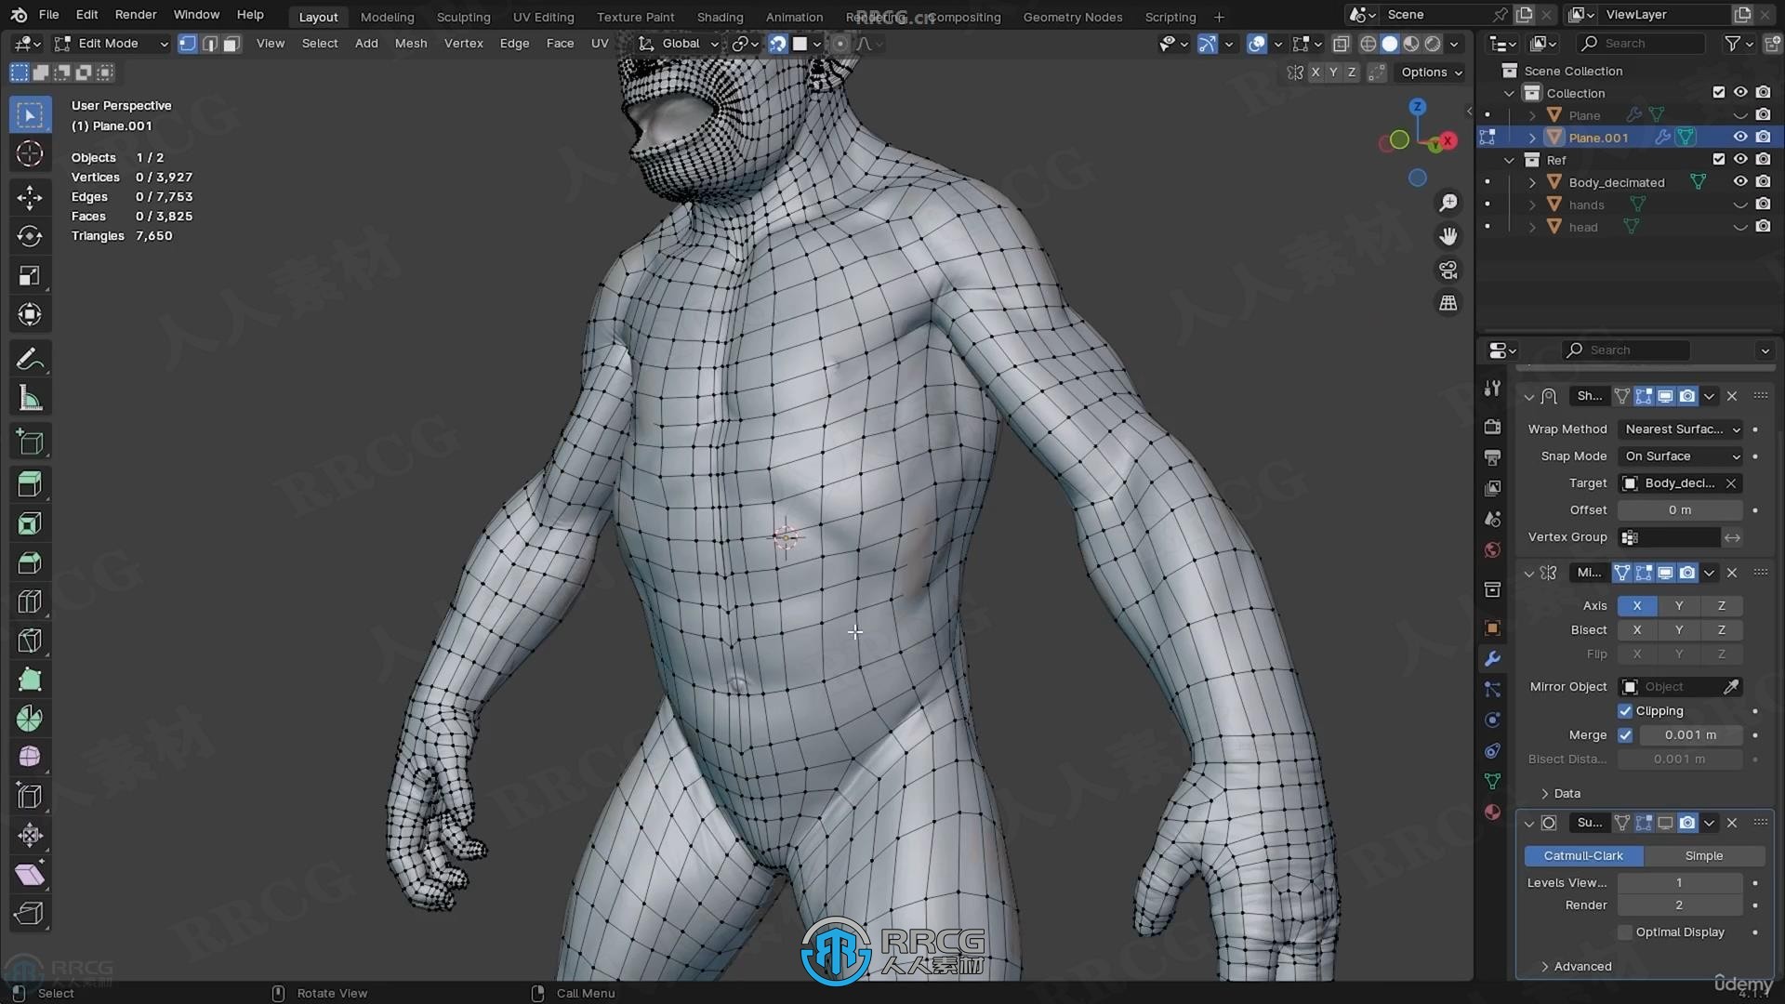Select the Transform tool
This screenshot has width=1785, height=1004.
coord(30,314)
